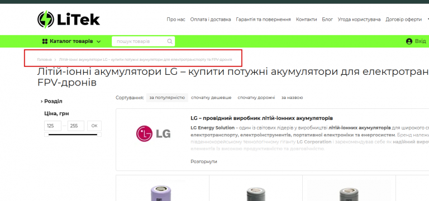Image resolution: width=429 pixels, height=201 pixels.
Task: Open the middle gray battery product thumbnail
Action: [x=256, y=194]
